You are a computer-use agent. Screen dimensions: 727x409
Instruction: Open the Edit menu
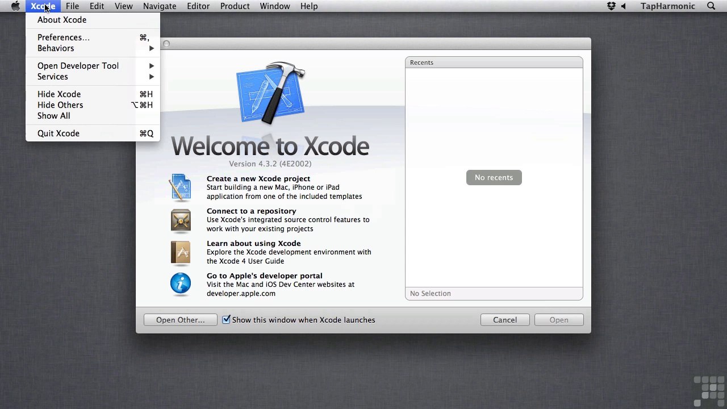pos(97,6)
